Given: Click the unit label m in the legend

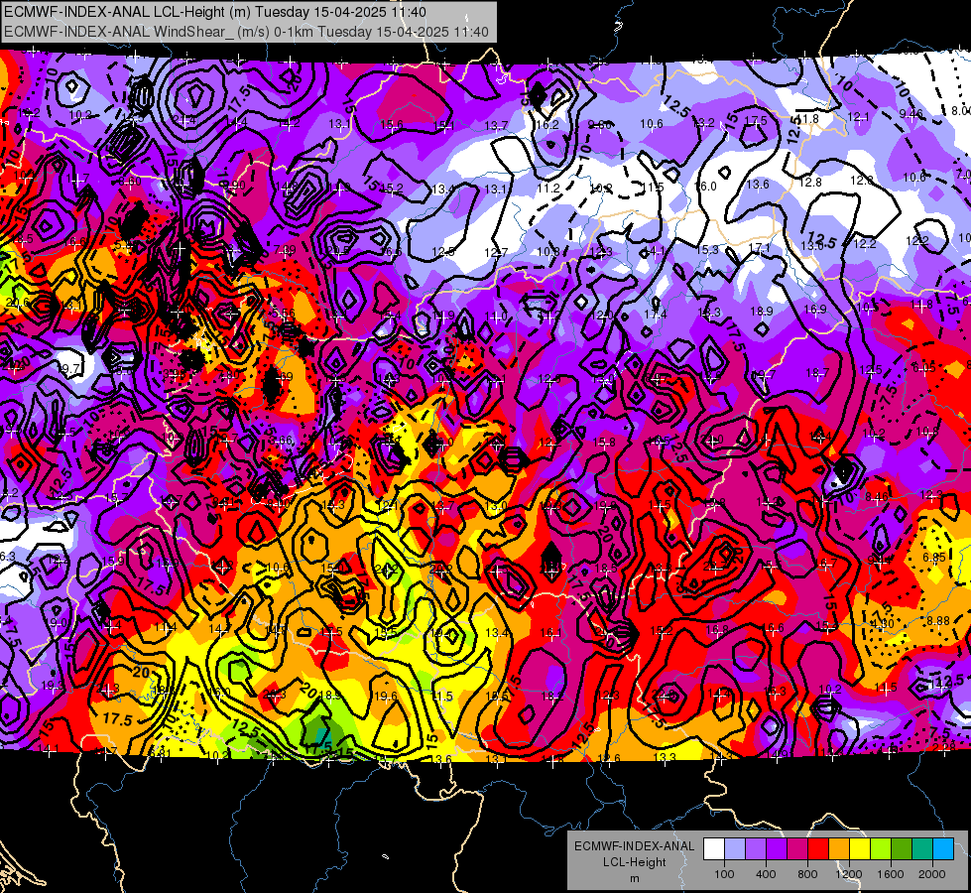Looking at the screenshot, I should point(634,879).
